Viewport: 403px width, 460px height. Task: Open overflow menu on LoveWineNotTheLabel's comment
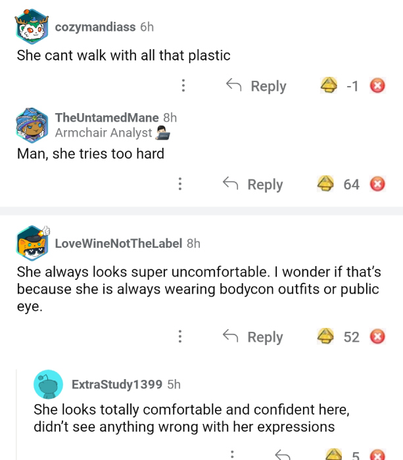[179, 337]
